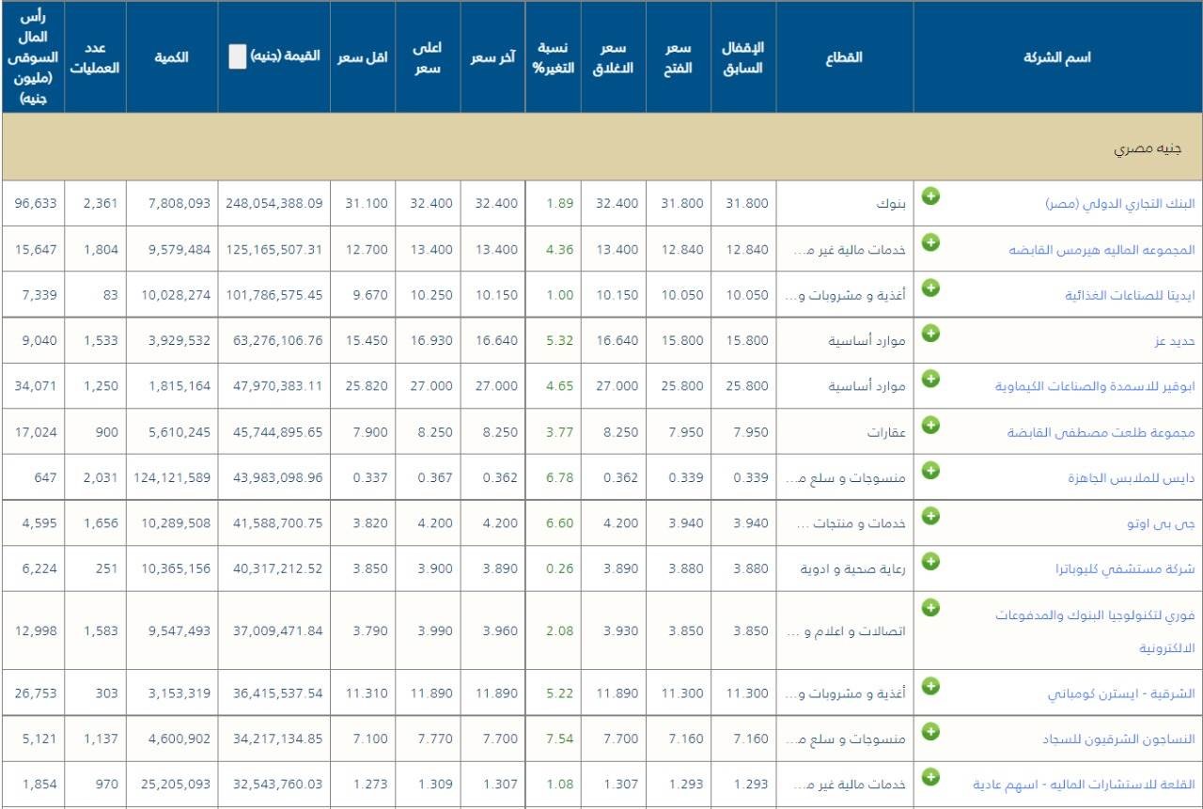Open فوري لتكنولوجيا البنوك والمدفوعات الالكترونية link
Image resolution: width=1203 pixels, height=809 pixels.
point(1096,630)
